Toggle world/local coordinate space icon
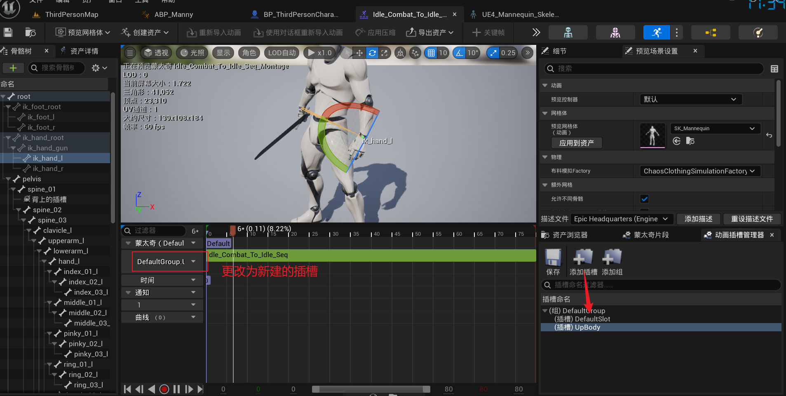This screenshot has height=396, width=786. [x=400, y=53]
